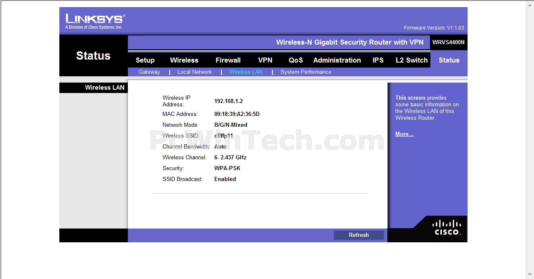Click the Wireless Channel value 6- 2.437 GHz

(230, 157)
